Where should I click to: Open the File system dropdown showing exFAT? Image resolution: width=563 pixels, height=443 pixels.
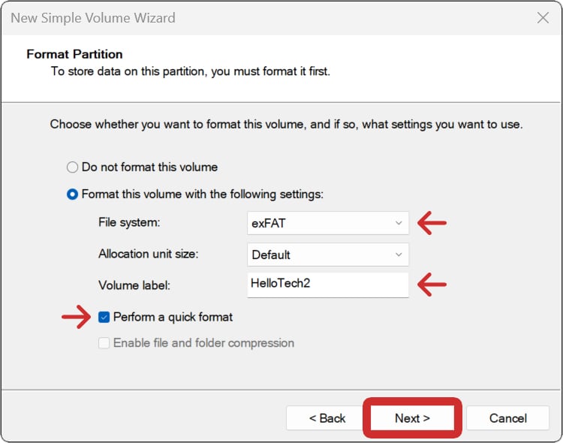(327, 223)
